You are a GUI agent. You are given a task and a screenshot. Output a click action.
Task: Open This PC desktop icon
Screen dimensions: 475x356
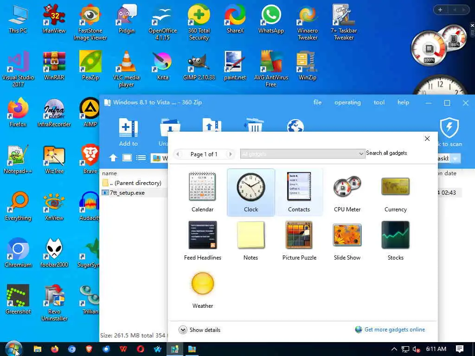coord(18,19)
